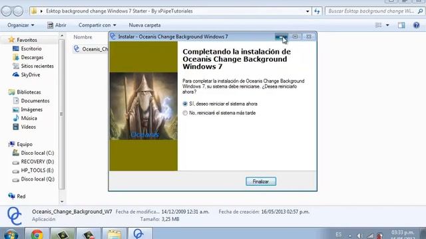Viewport: 426px width, 239px height.
Task: Open the folder icon on the taskbar
Action: [x=114, y=234]
